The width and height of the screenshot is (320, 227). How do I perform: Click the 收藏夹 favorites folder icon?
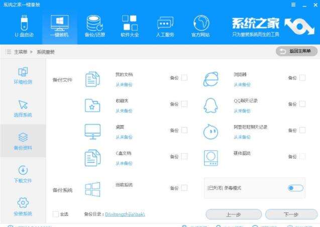(x=92, y=105)
